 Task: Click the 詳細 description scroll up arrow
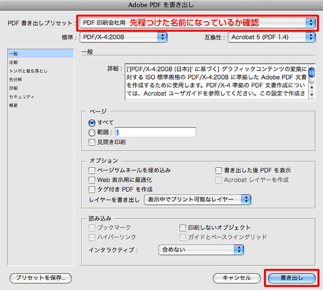click(312, 87)
